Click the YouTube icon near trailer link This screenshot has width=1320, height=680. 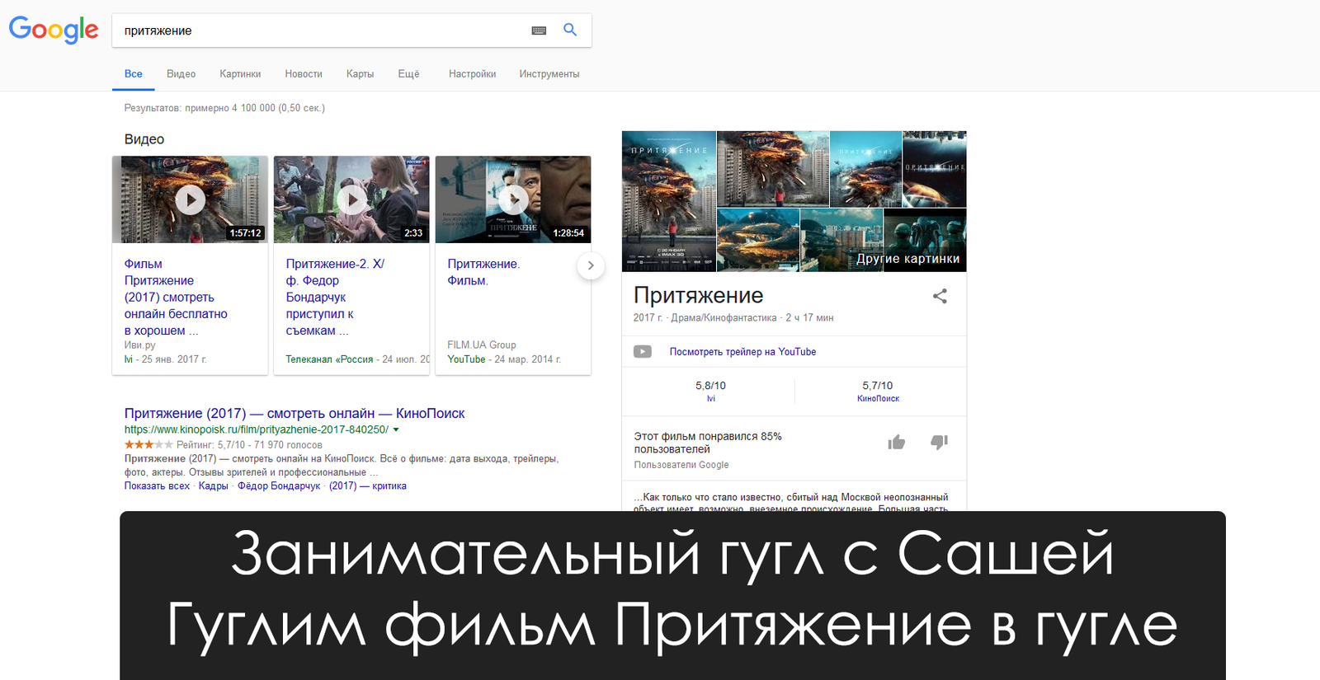(643, 352)
